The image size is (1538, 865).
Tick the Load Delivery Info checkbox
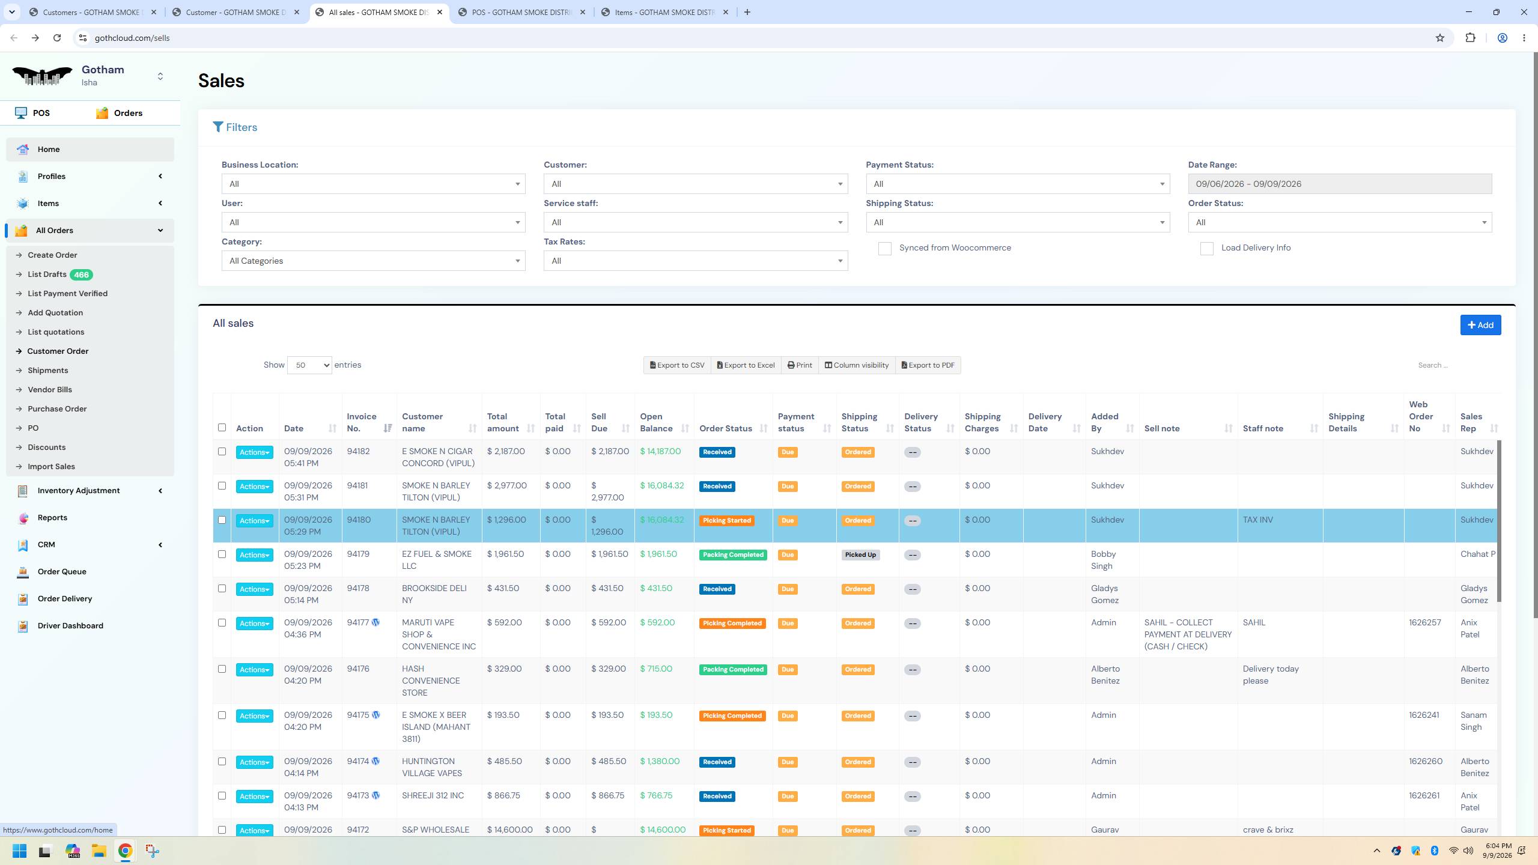pos(1206,249)
